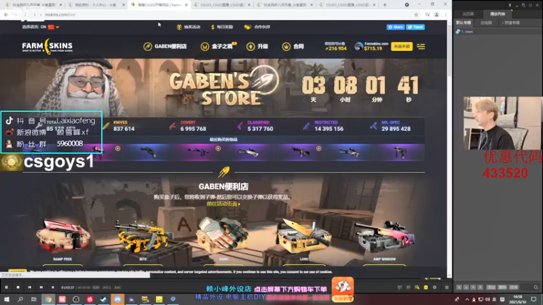
Task: Click the CLASSIFIED 5 317 760 counter
Action: (255, 126)
